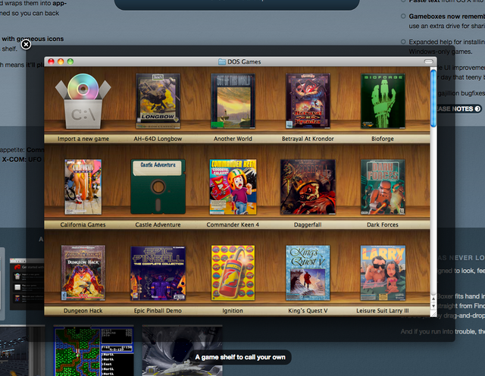The height and width of the screenshot is (376, 485).
Task: Click the 'Bioforge' shelf label
Action: pos(383,139)
